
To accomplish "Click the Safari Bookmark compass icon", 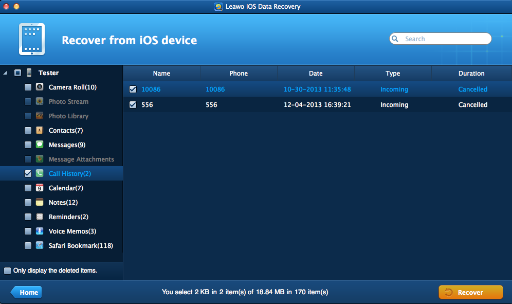I will [40, 245].
